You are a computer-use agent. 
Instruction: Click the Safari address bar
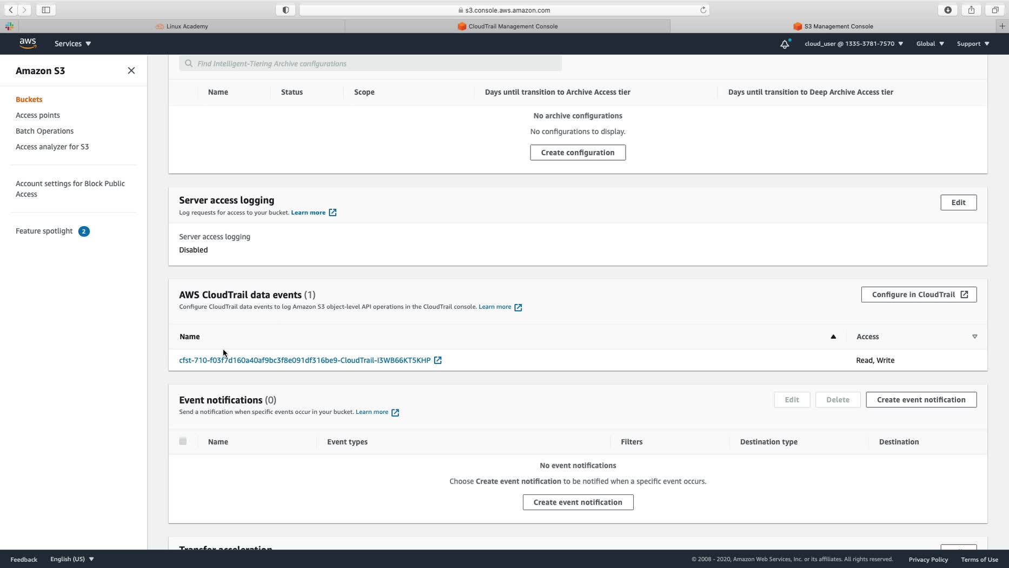point(504,10)
